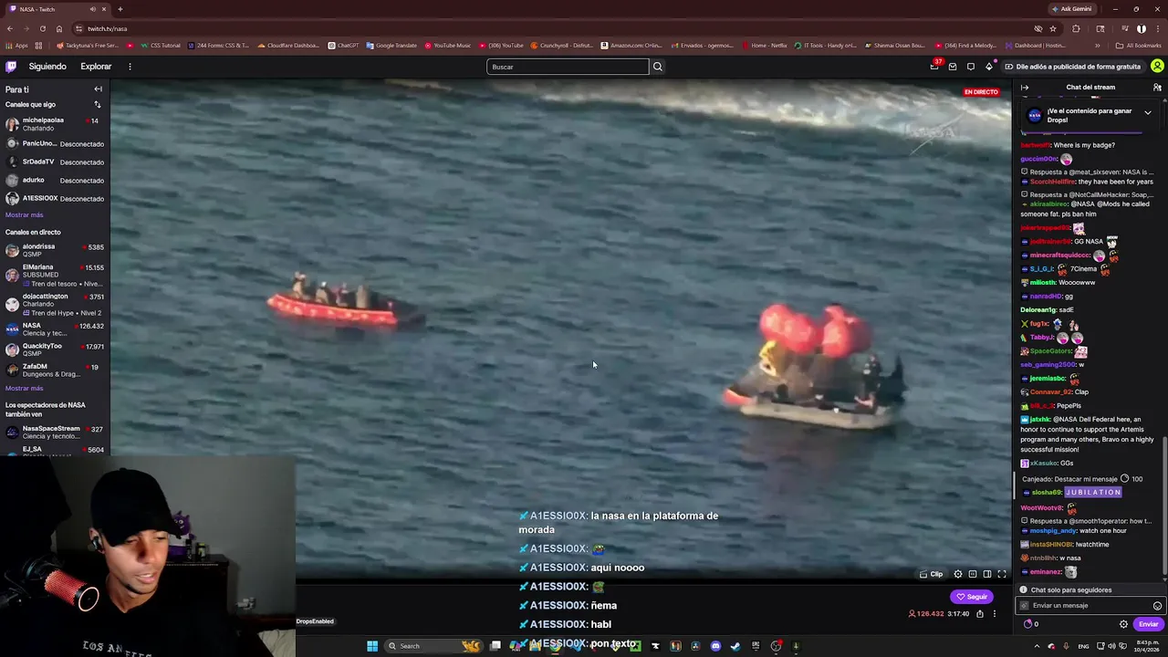Toggle fullscreen on the player
Viewport: 1168px width, 657px height.
pos(1002,574)
